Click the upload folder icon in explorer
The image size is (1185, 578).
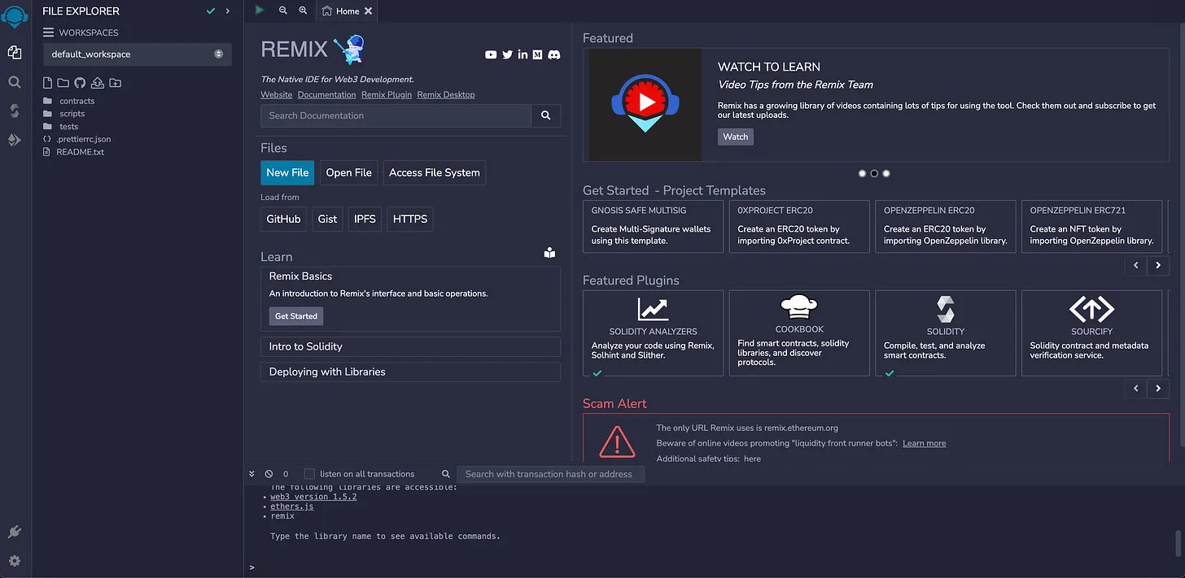tap(115, 83)
